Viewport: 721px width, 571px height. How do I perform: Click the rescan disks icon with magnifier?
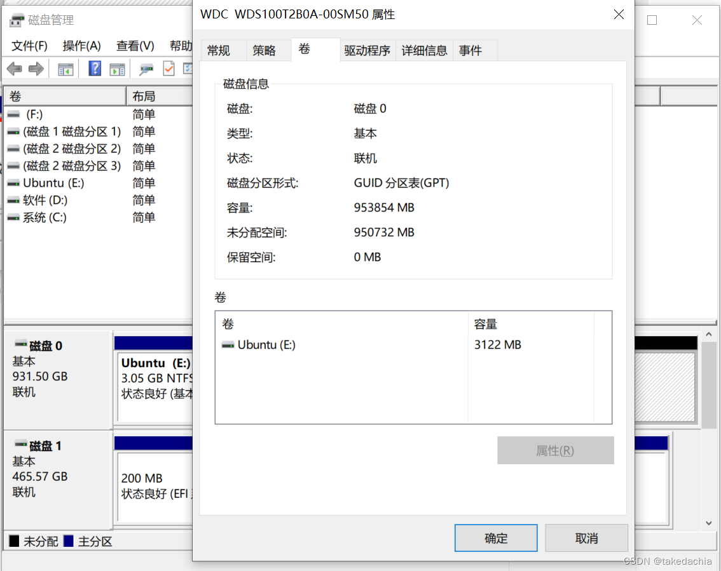click(146, 70)
